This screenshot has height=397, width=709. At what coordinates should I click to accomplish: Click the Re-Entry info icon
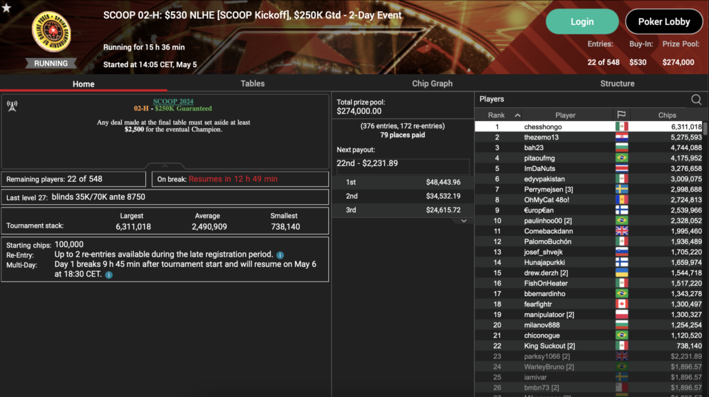click(x=280, y=255)
